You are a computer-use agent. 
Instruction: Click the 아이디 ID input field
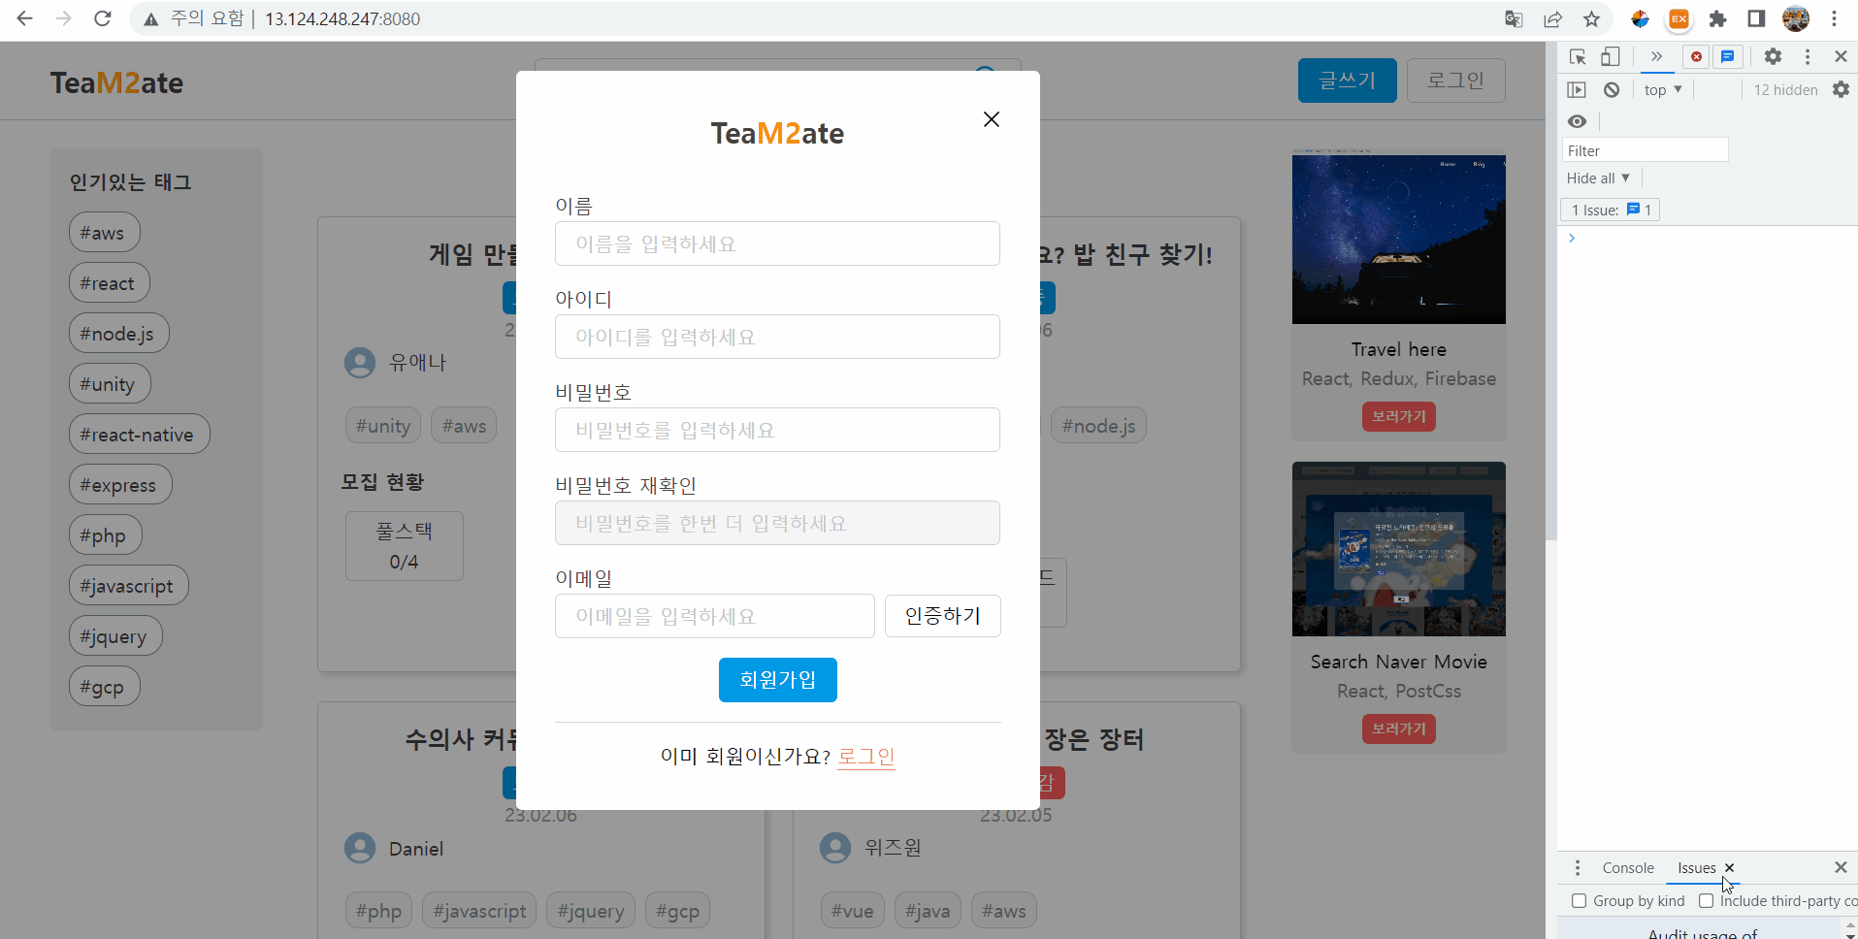pyautogui.click(x=777, y=337)
